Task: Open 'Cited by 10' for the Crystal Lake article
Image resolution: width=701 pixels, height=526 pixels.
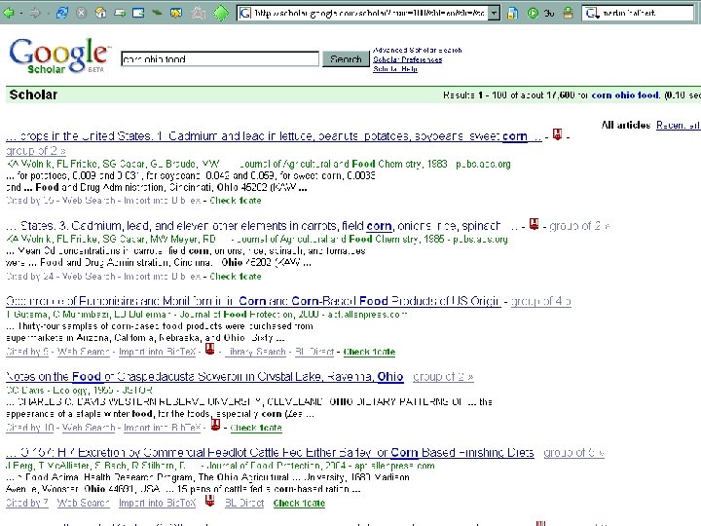Action: point(30,428)
